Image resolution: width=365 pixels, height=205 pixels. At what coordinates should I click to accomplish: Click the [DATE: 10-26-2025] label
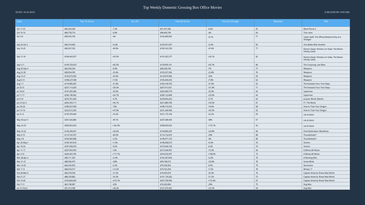tap(25, 12)
